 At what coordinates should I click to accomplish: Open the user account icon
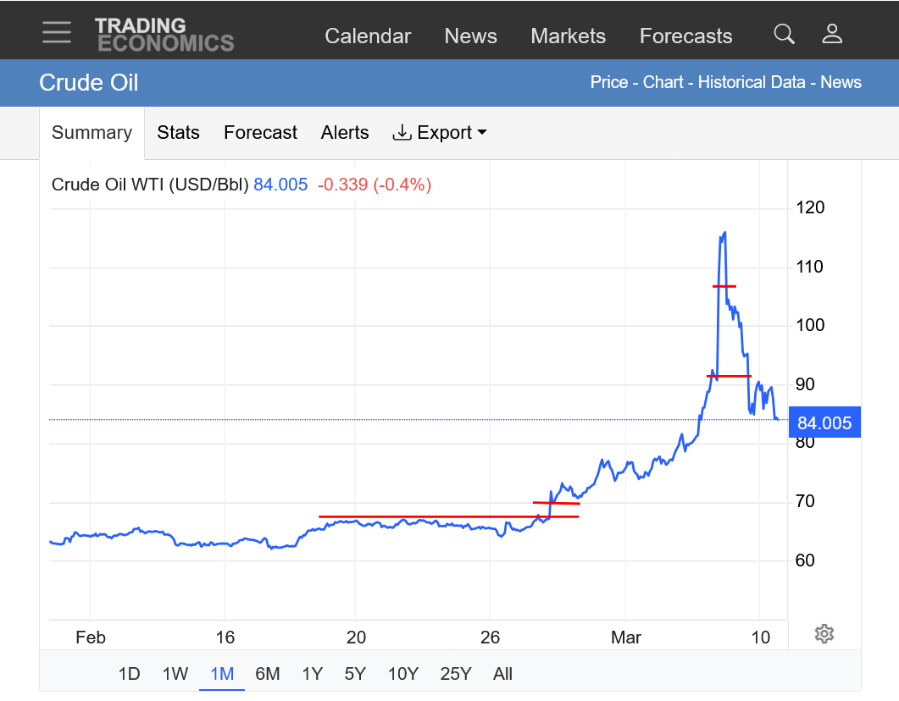832,34
